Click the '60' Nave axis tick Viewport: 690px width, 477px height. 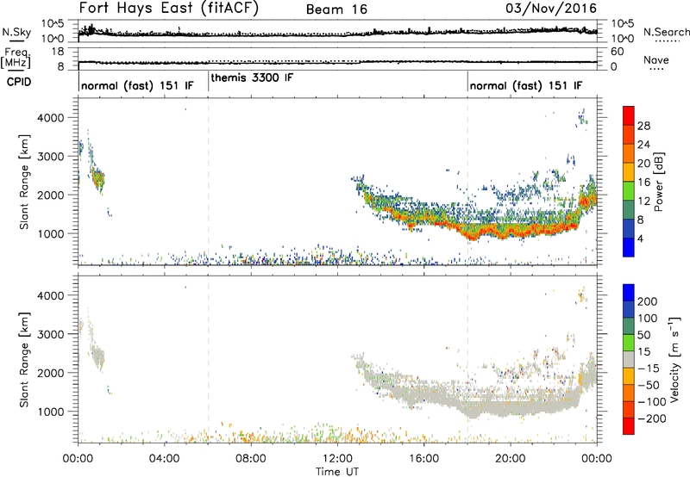[x=618, y=52]
